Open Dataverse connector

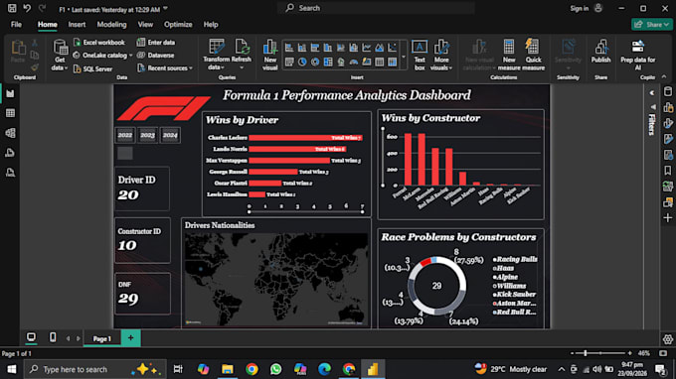click(156, 56)
